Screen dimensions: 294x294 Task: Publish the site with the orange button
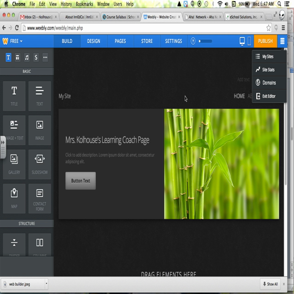click(265, 41)
